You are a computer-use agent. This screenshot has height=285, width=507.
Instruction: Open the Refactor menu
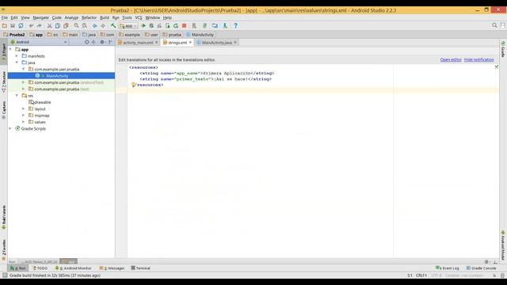[x=89, y=17]
